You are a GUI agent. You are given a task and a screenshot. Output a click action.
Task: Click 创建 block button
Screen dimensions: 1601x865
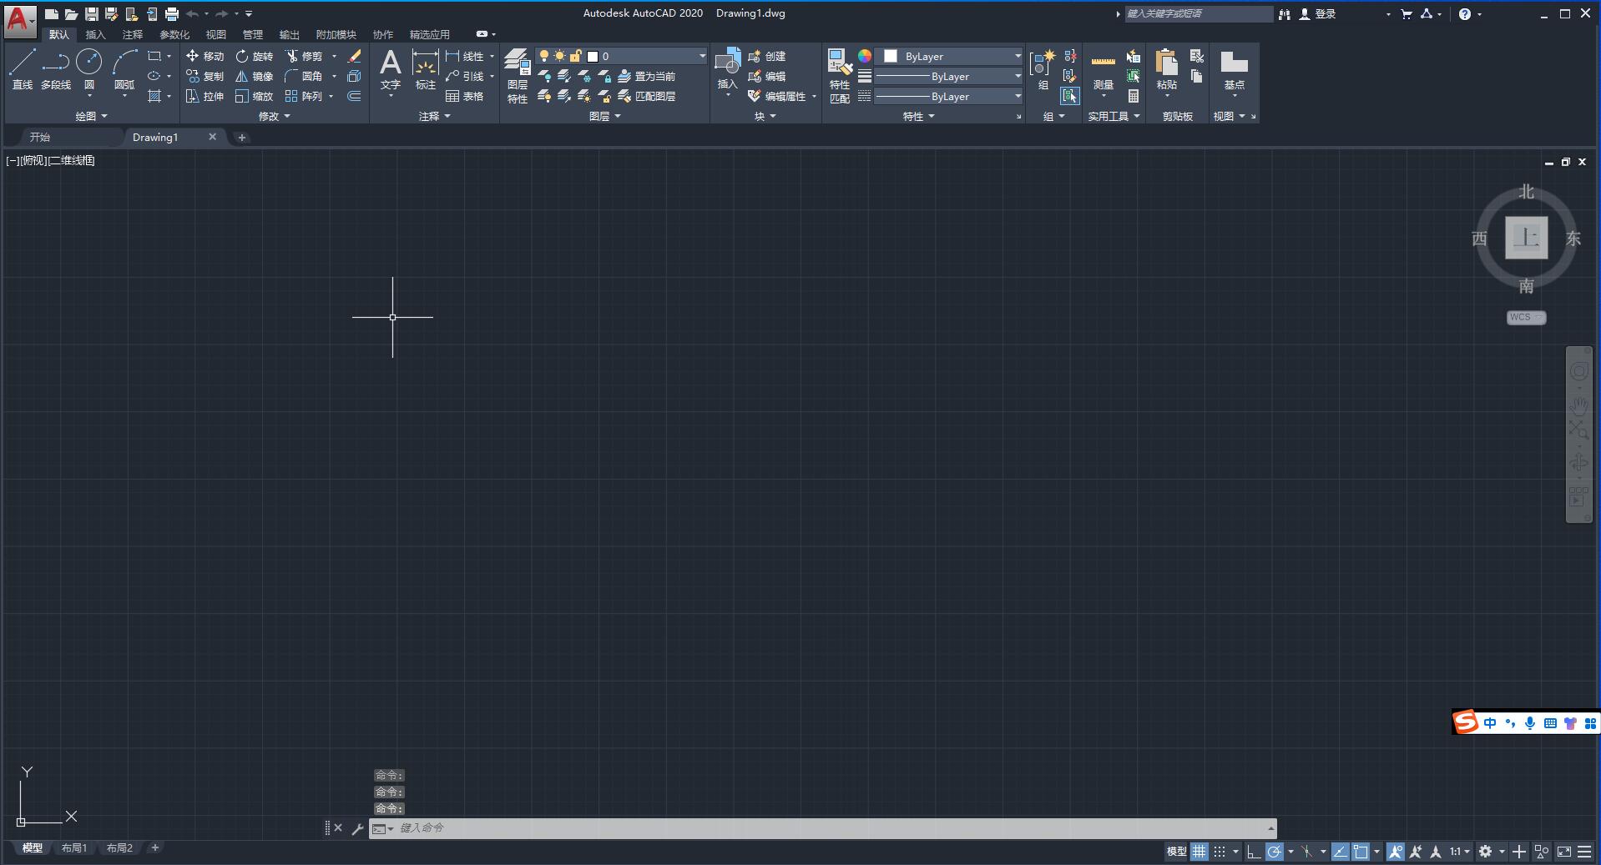tap(767, 56)
